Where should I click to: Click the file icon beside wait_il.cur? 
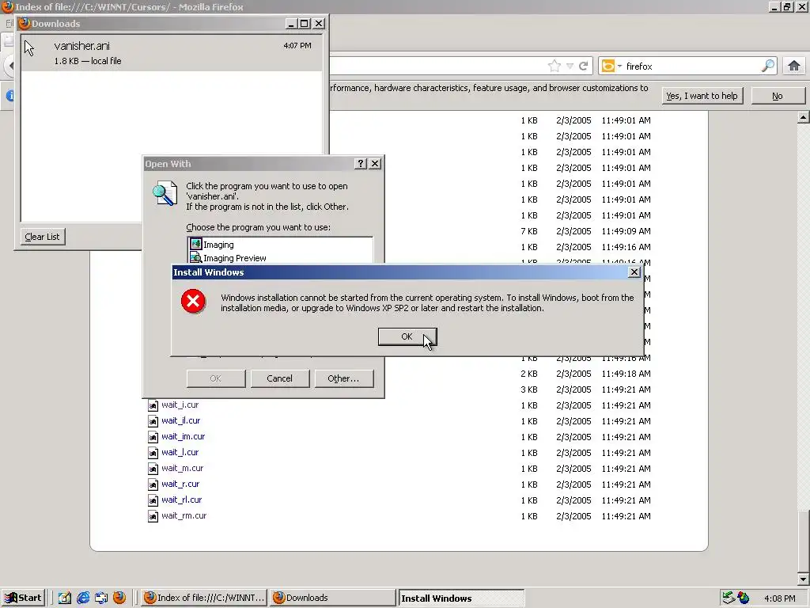click(153, 421)
